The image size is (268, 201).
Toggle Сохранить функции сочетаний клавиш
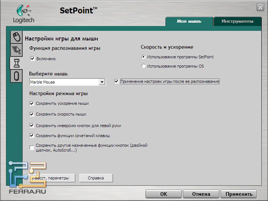32,135
